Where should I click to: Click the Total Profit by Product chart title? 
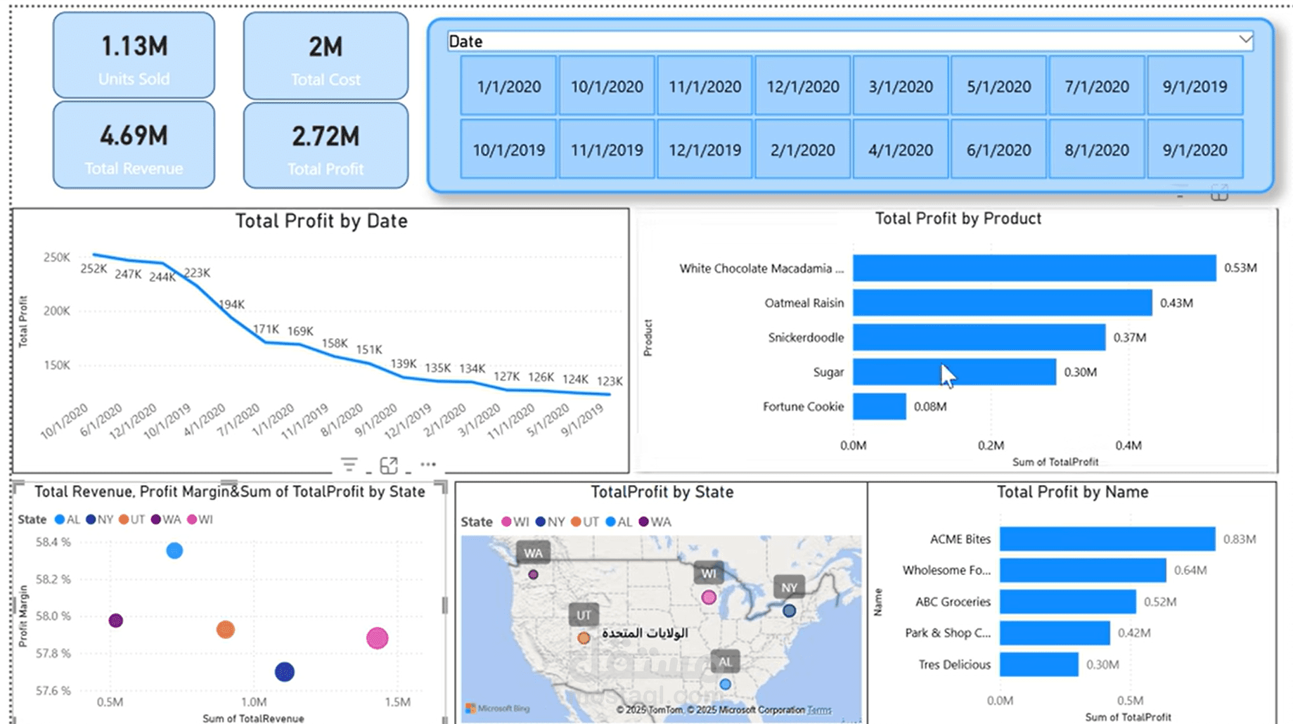[958, 219]
